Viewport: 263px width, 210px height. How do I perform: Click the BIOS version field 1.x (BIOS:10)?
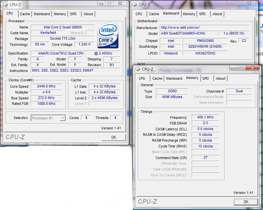[x=234, y=33]
